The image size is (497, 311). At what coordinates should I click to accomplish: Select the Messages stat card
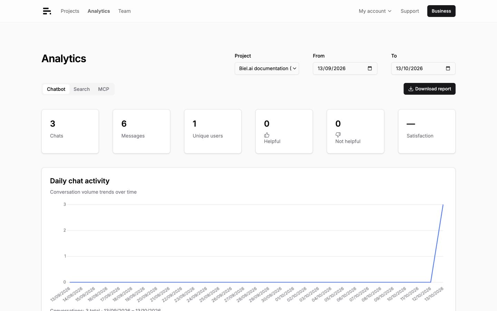click(x=142, y=131)
